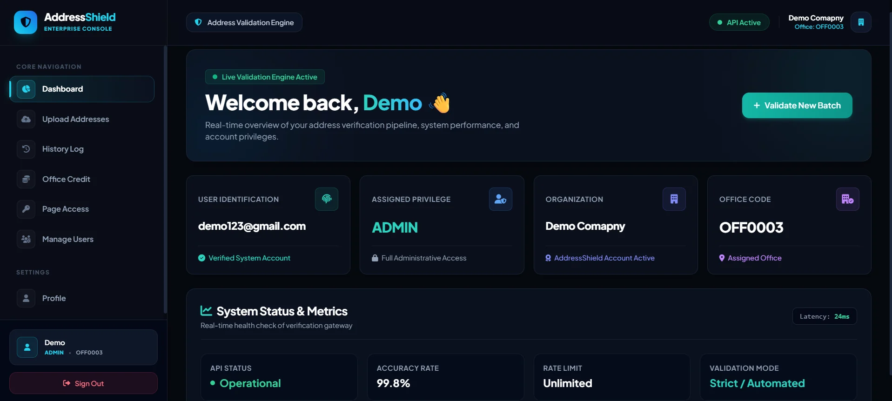Click the ADMIN privilege value
892x401 pixels.
point(395,227)
